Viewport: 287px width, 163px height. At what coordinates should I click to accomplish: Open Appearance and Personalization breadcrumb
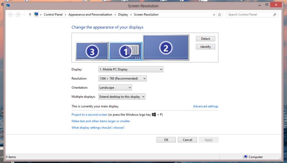[90, 14]
